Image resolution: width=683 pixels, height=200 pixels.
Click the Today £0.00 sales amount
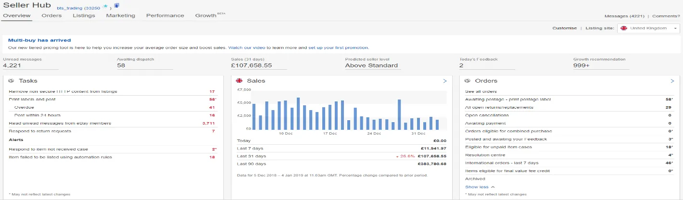439,140
